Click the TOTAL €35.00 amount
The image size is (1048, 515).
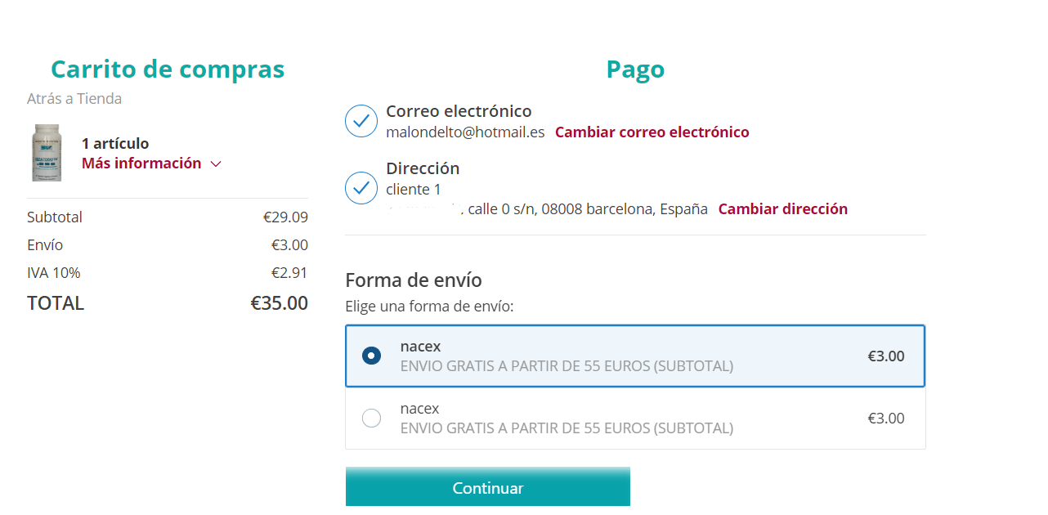click(279, 303)
